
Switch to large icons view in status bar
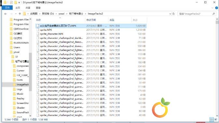coord(216,119)
